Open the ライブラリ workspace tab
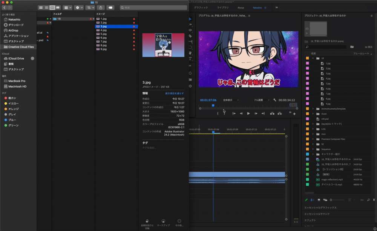Screen dimensions: 377x231 pos(223,8)
